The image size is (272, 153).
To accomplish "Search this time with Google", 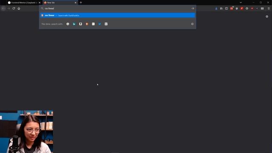I will [x=68, y=24].
